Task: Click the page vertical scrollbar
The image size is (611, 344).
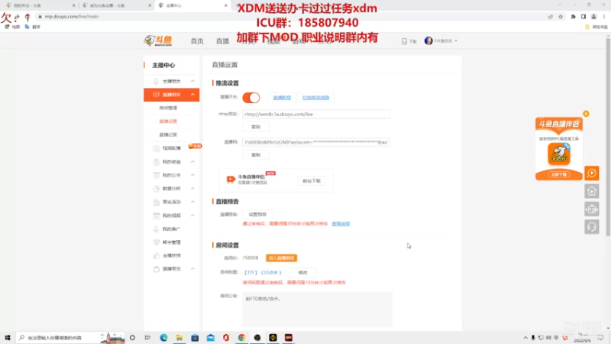Action: (x=608, y=137)
